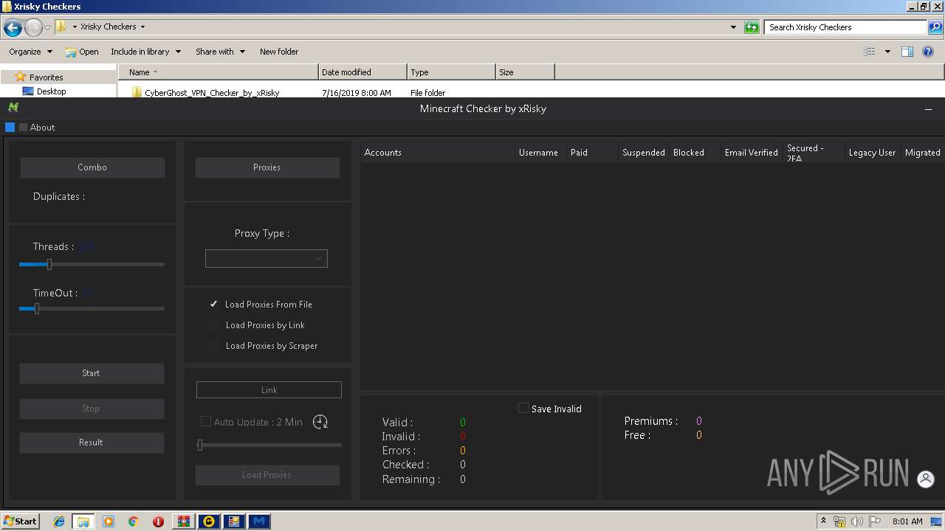Open the Windows Start button
Screen dimensions: 945x531
(x=20, y=521)
